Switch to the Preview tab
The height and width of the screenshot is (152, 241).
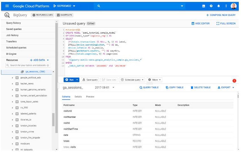point(90,97)
